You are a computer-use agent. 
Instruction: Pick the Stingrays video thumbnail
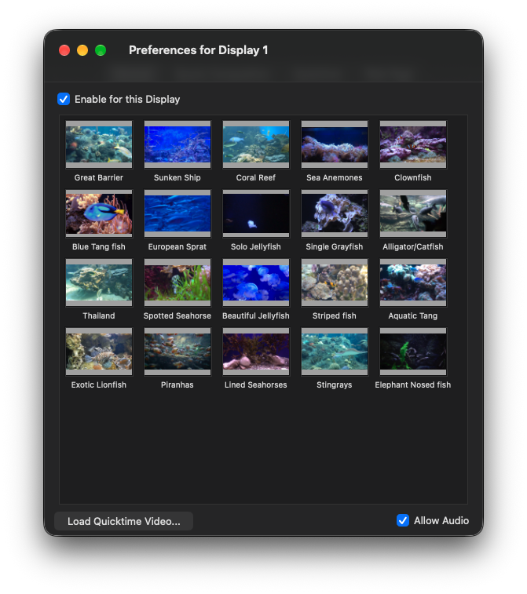pos(335,352)
